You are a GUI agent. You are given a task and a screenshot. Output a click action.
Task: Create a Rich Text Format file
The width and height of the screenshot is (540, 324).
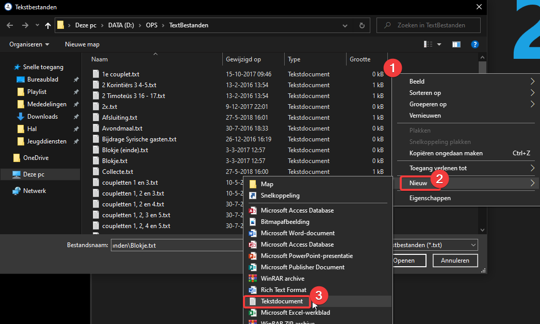tap(317, 290)
